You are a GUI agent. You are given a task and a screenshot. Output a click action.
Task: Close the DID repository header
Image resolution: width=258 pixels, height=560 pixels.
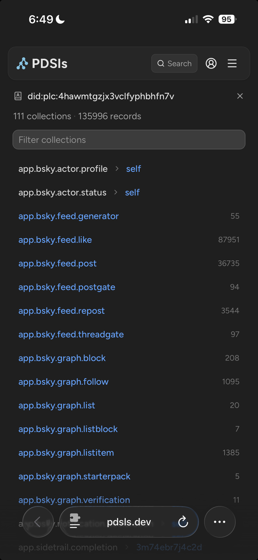tap(240, 96)
